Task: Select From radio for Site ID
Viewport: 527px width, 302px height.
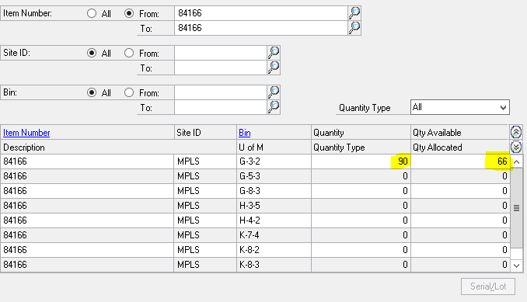Action: pyautogui.click(x=129, y=53)
